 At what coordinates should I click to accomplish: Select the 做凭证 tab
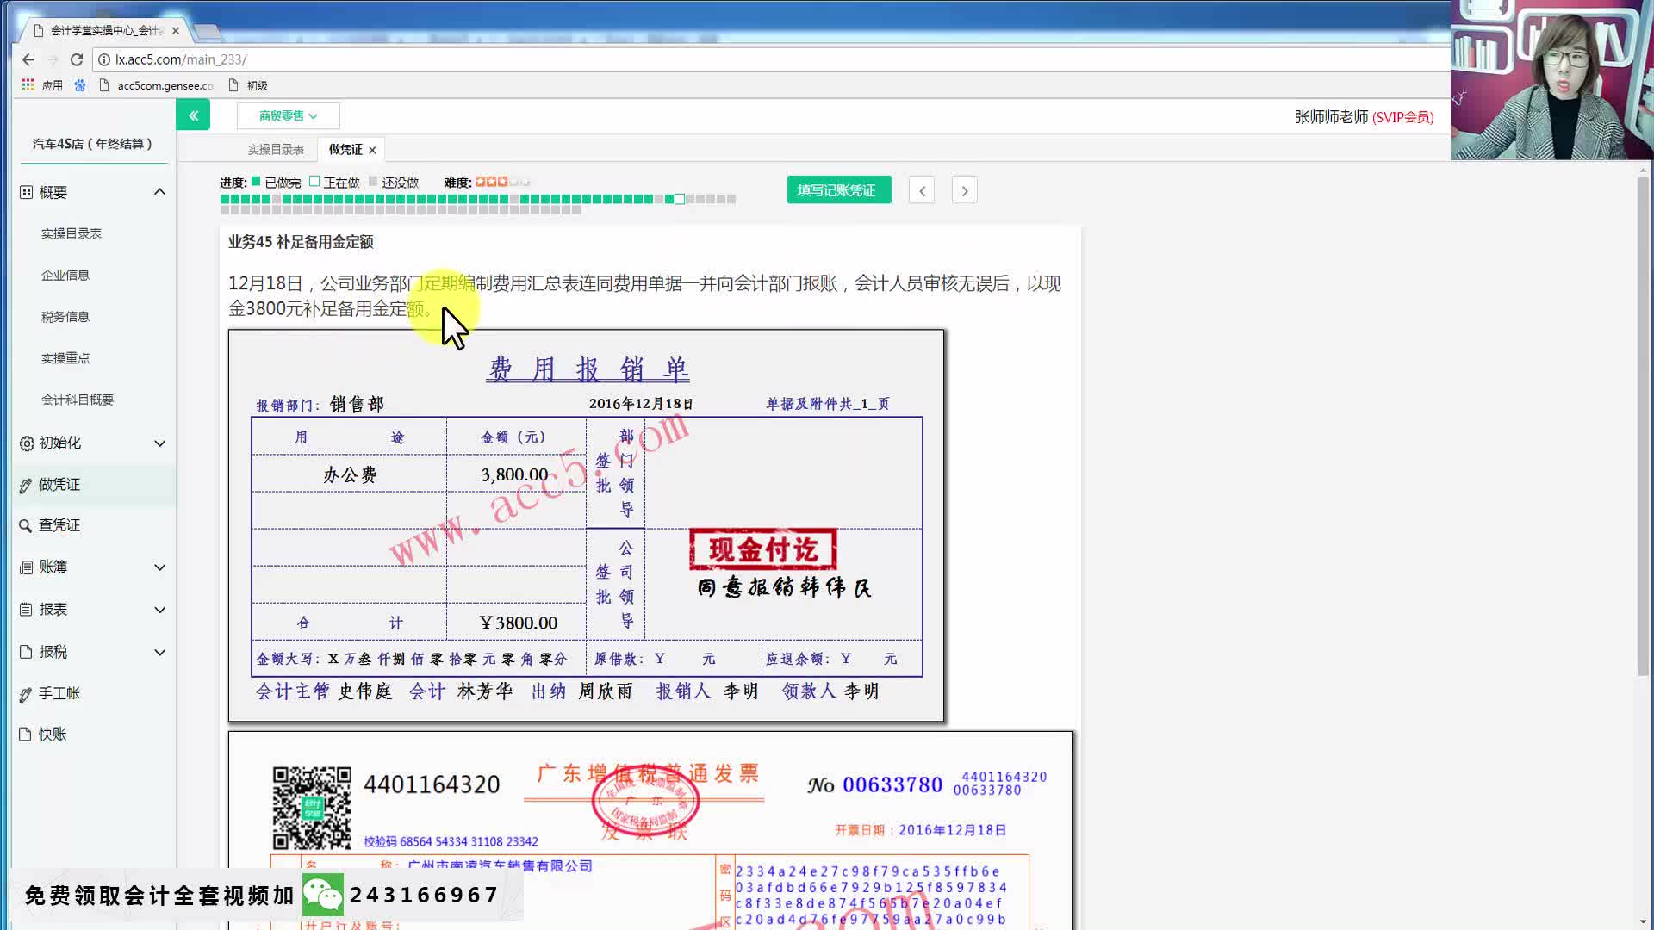click(344, 148)
